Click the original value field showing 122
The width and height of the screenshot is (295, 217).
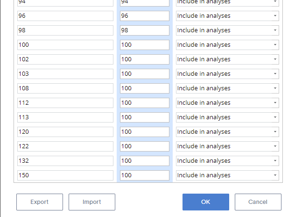(65, 146)
